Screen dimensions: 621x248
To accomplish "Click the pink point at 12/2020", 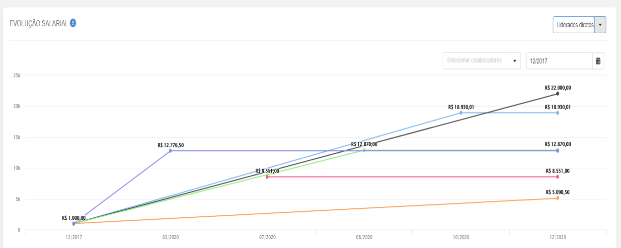I will 557,177.
